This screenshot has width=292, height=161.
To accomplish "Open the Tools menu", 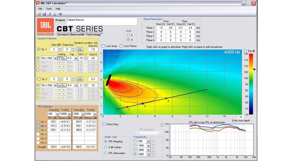I will tap(49, 9).
